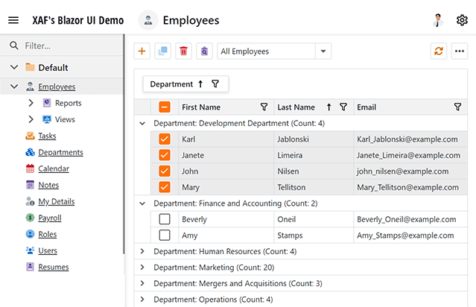Open the All Employees filter dropdown
The width and height of the screenshot is (476, 307).
323,51
